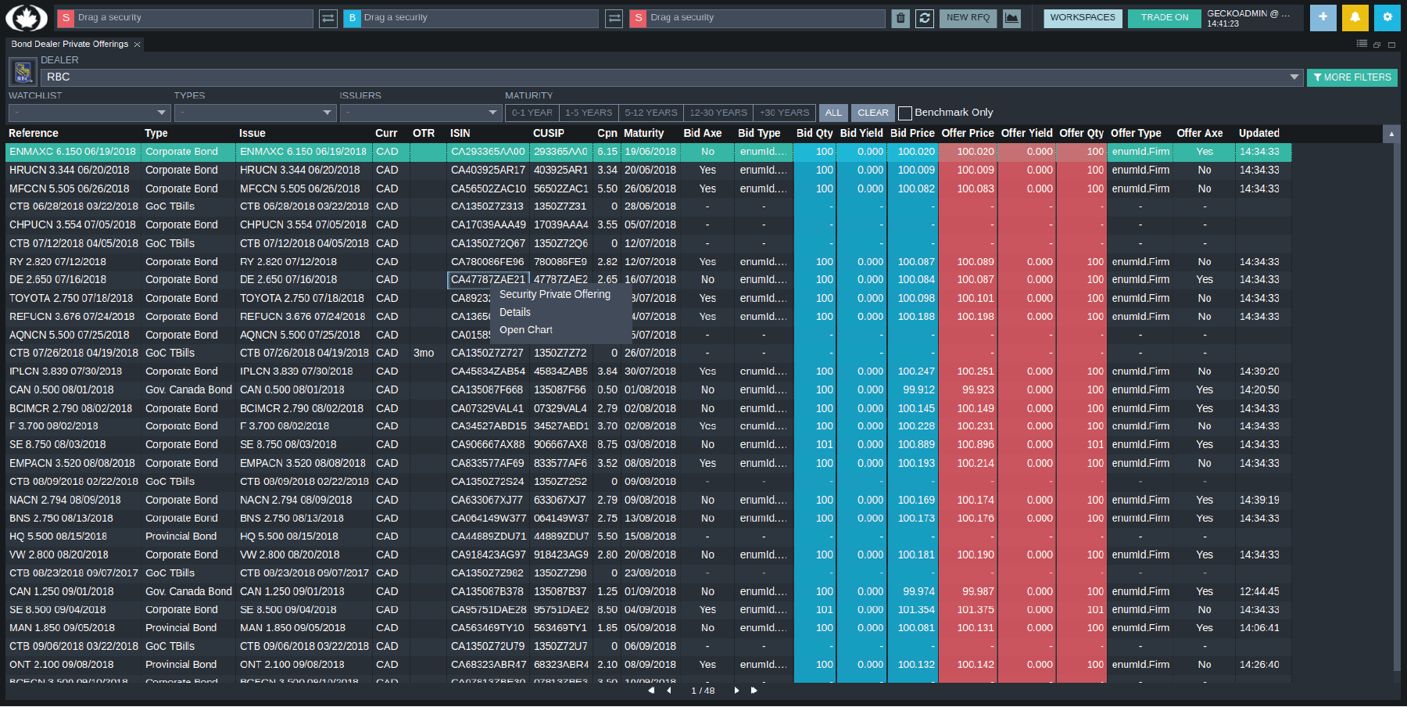Click the NEW RFQ button
This screenshot has width=1407, height=707.
point(968,18)
